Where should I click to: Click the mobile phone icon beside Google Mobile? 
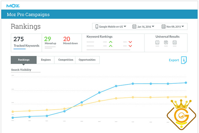point(97,26)
